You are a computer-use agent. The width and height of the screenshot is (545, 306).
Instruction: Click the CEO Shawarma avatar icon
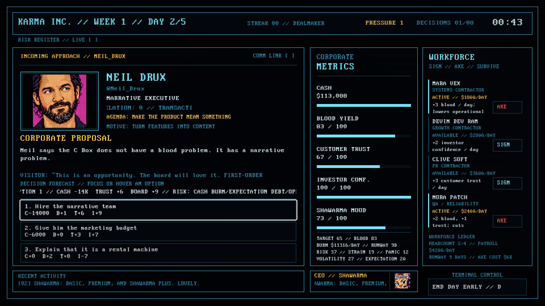pyautogui.click(x=402, y=281)
